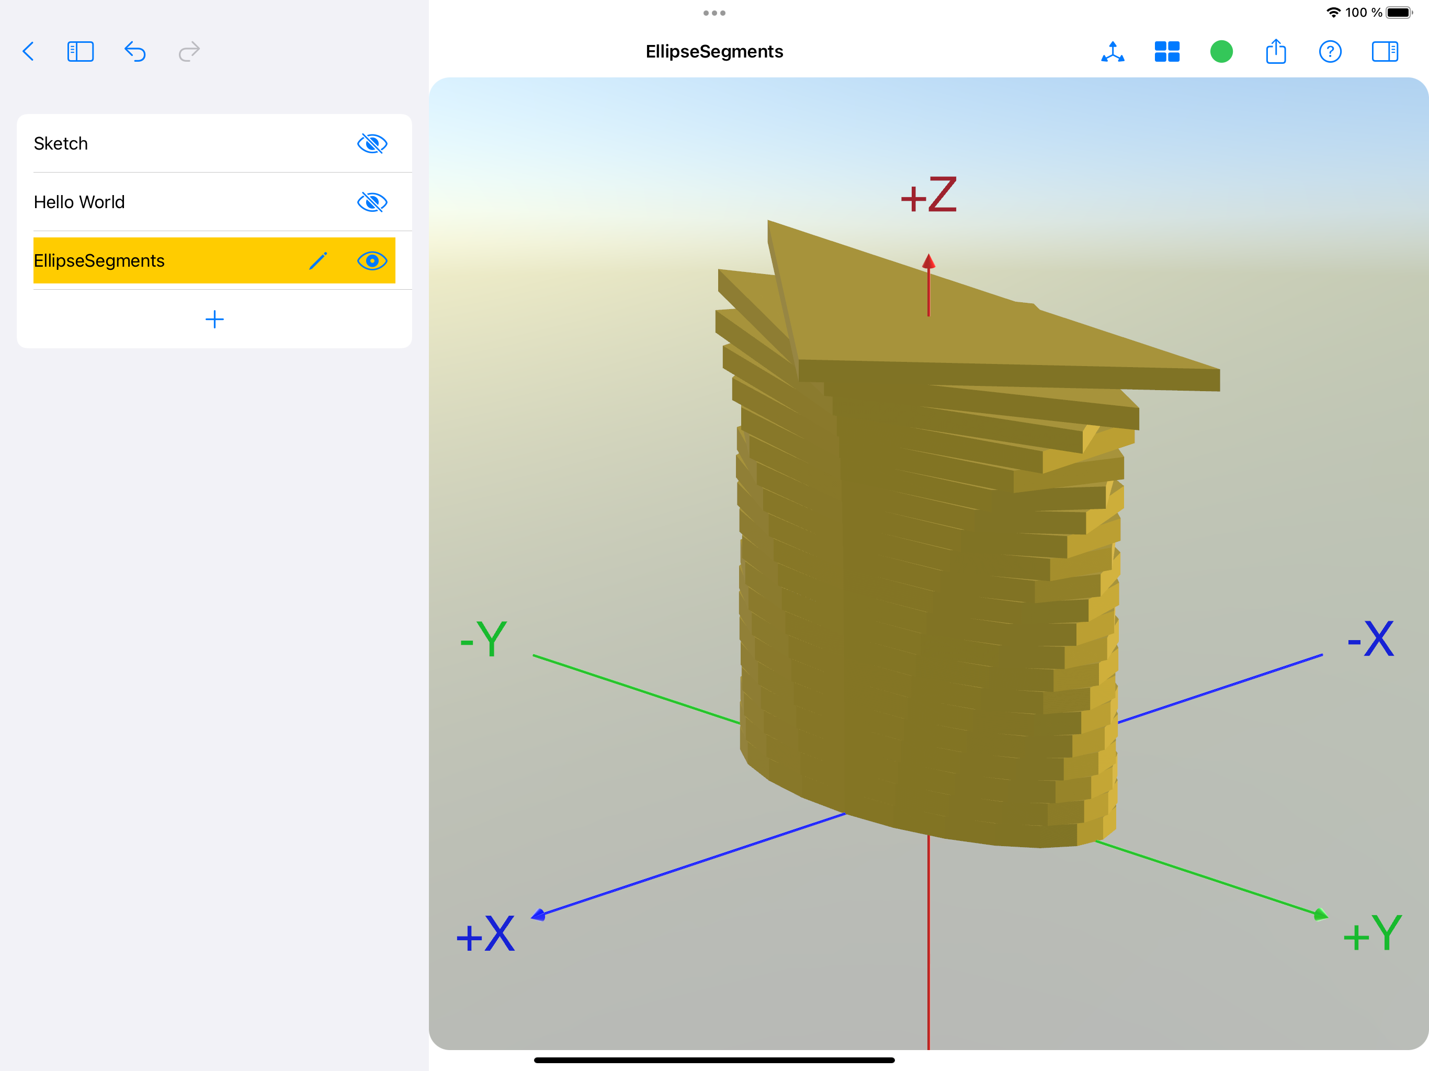Click the green circle color indicator
The height and width of the screenshot is (1071, 1429).
click(1221, 51)
